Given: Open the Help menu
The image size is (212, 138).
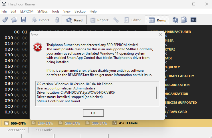Looking at the screenshot, I should point(93,11).
